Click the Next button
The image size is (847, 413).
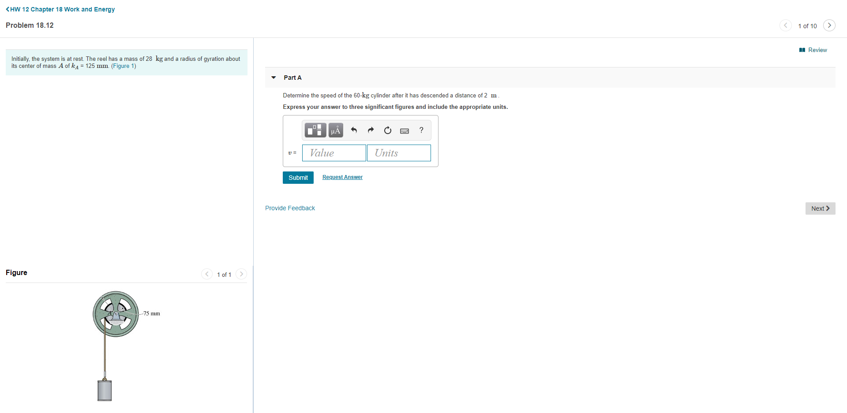tap(820, 208)
